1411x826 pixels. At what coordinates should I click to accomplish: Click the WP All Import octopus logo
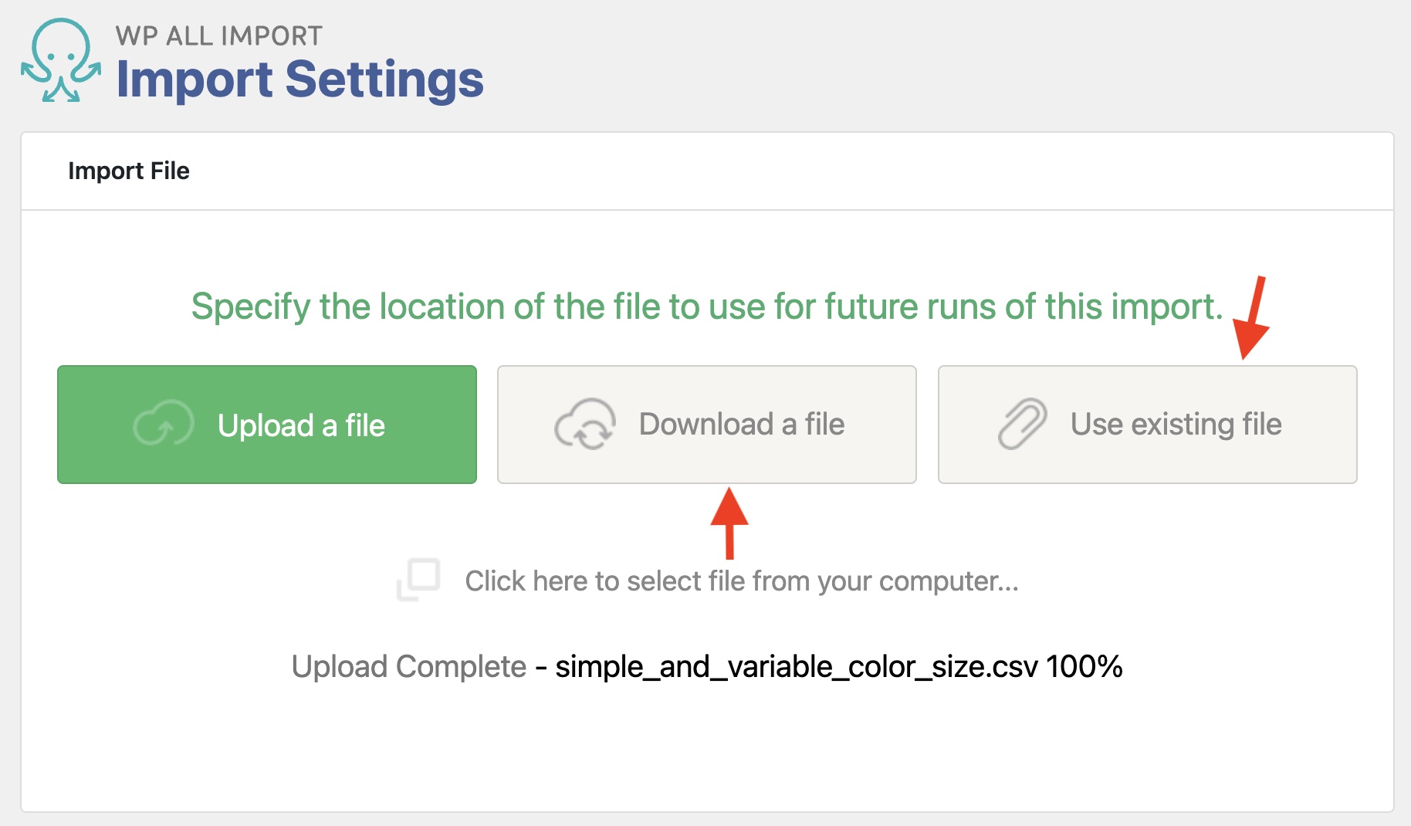click(x=60, y=61)
